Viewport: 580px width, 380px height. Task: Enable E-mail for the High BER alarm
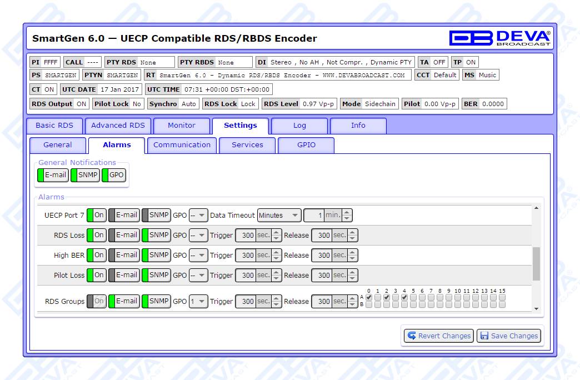[123, 255]
